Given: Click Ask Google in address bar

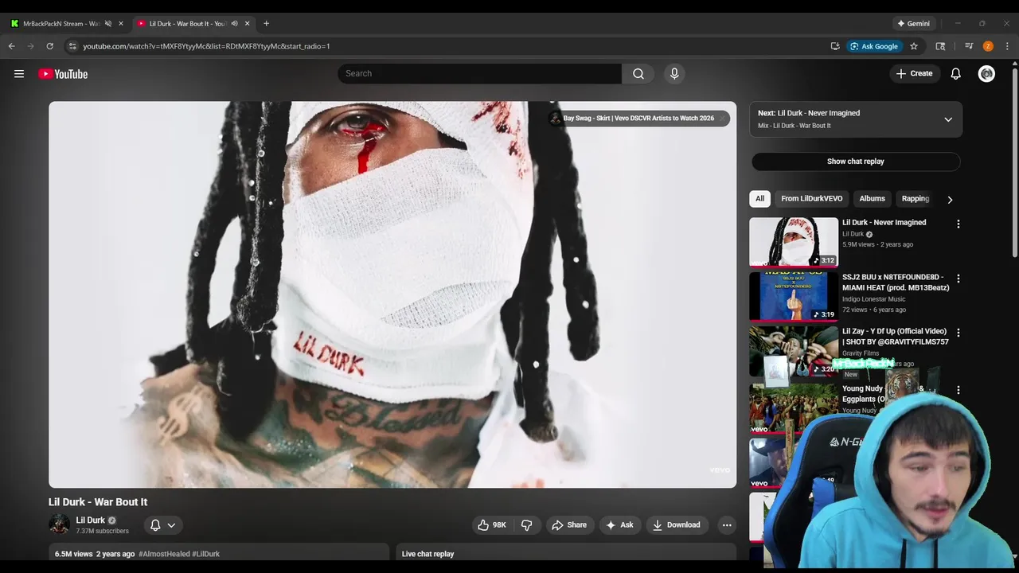Looking at the screenshot, I should pos(874,46).
